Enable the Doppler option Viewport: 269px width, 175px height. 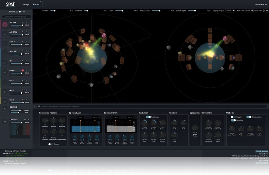(x=233, y=117)
